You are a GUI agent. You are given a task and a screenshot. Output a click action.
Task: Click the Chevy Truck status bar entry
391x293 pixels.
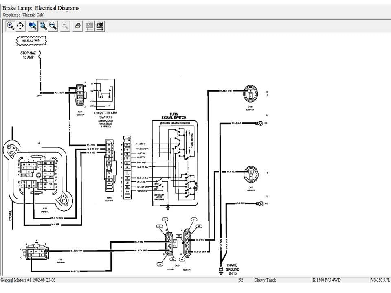(265, 280)
